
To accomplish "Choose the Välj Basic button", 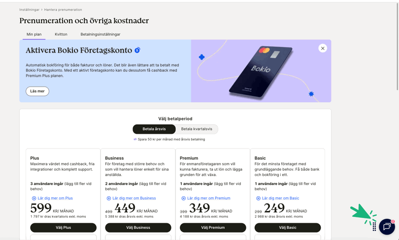I will pyautogui.click(x=288, y=228).
